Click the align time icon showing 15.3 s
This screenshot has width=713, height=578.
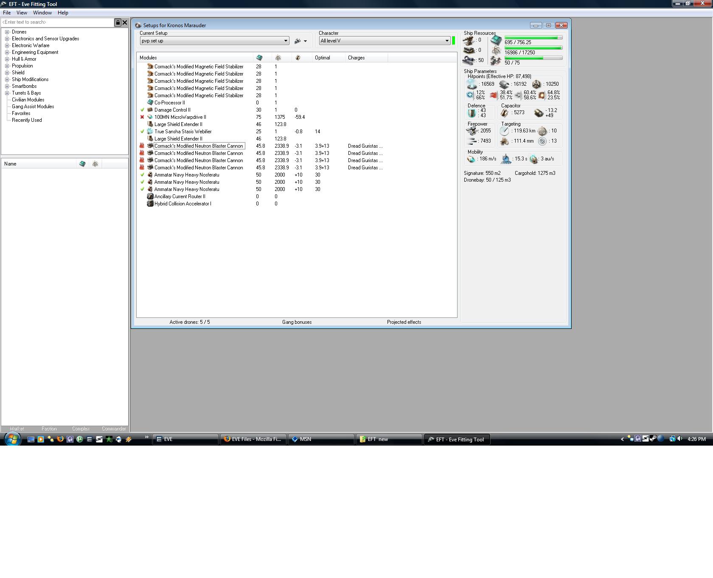click(506, 159)
